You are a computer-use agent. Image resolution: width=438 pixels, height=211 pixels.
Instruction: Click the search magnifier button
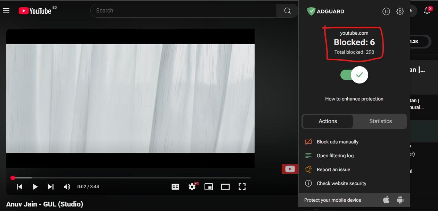pyautogui.click(x=287, y=11)
